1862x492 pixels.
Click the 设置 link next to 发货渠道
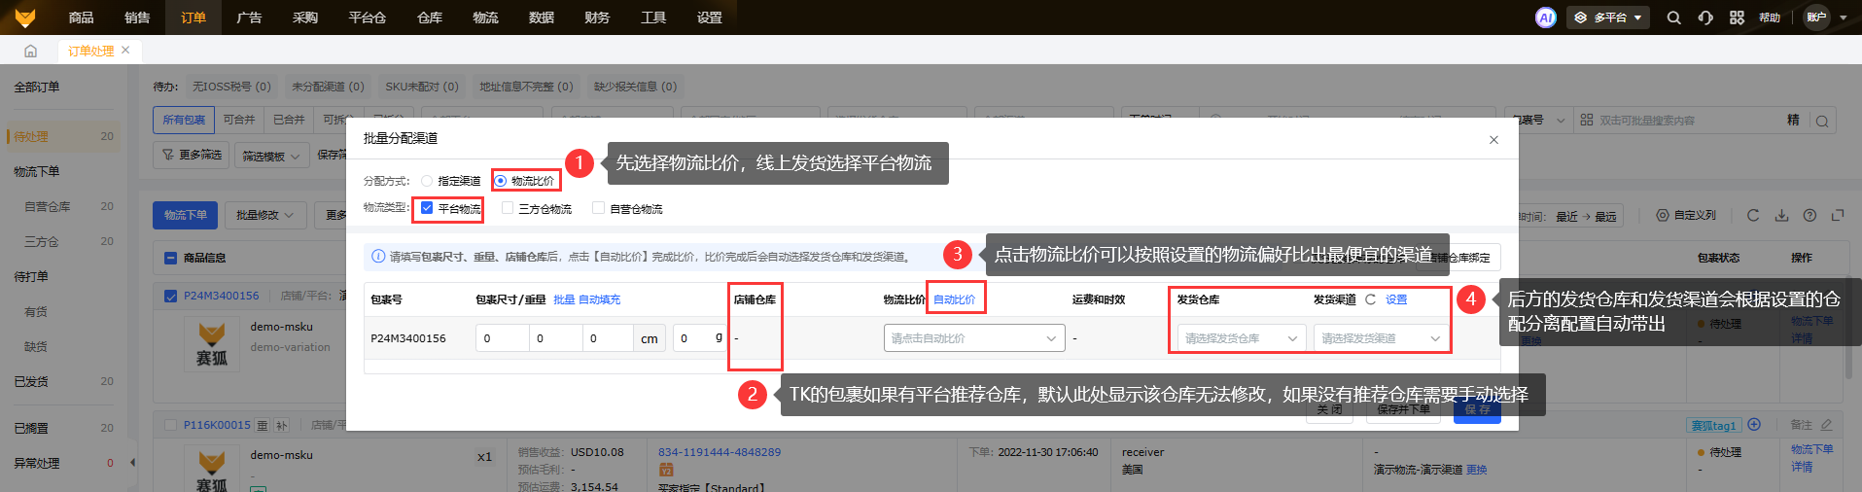1396,299
